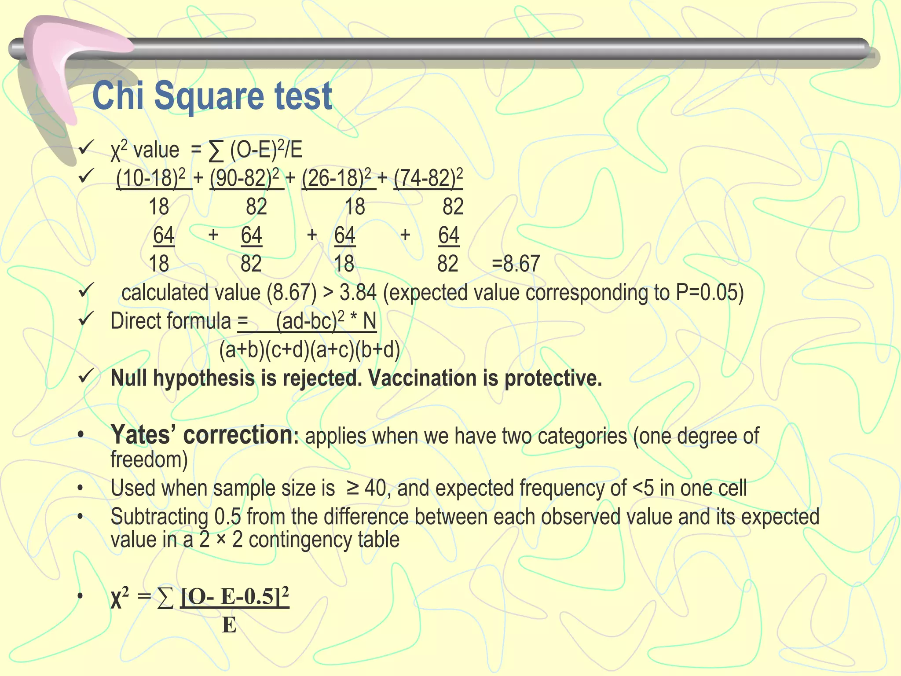Click the last underlined '64' before '=8.67'

click(449, 235)
